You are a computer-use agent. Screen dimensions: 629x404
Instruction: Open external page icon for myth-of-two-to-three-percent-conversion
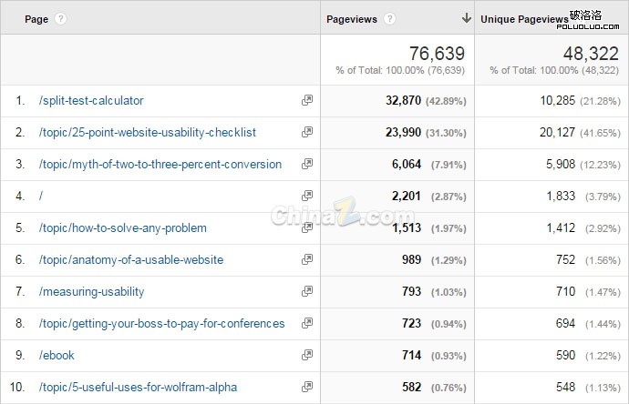click(x=307, y=165)
